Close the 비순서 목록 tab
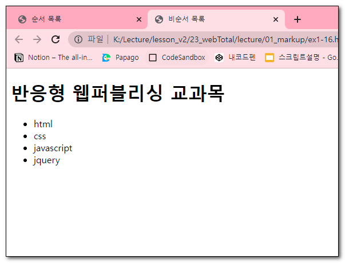Screen dimensions: 345x263 click(x=276, y=19)
